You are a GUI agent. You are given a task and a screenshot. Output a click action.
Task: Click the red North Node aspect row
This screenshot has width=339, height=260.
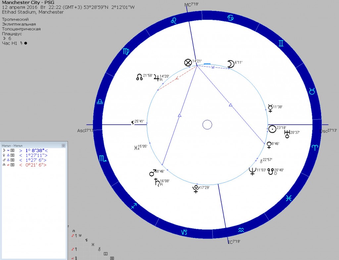[x=33, y=165]
